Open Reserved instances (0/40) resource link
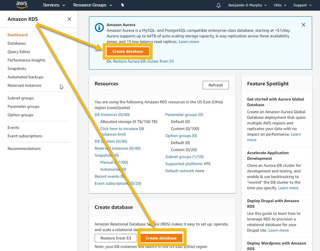This screenshot has width=320, height=251. [117, 148]
